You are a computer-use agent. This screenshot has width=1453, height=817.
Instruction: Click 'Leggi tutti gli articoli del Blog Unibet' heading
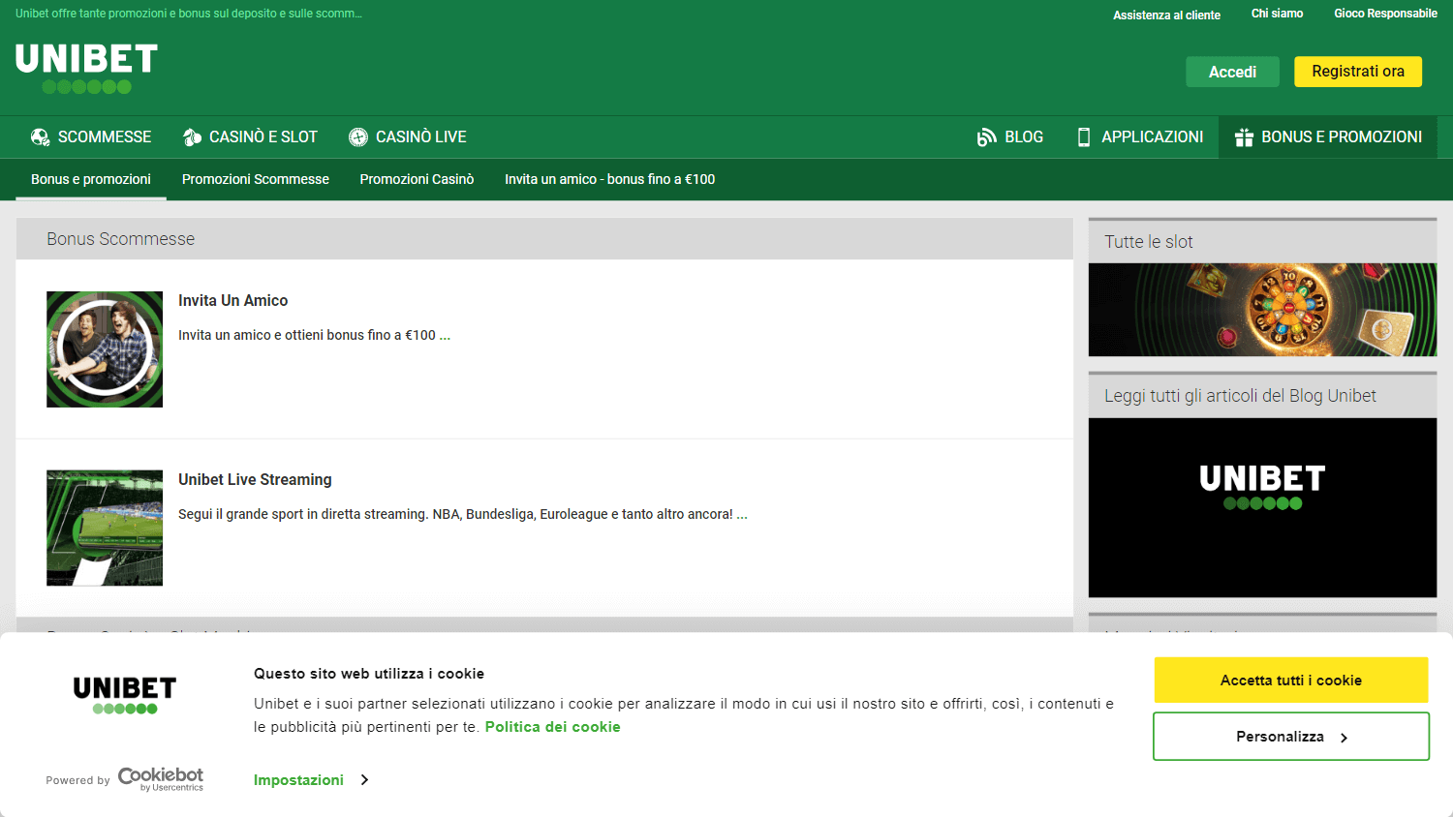[1240, 396]
